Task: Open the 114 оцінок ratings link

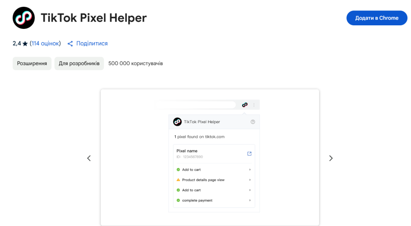Action: tap(45, 43)
